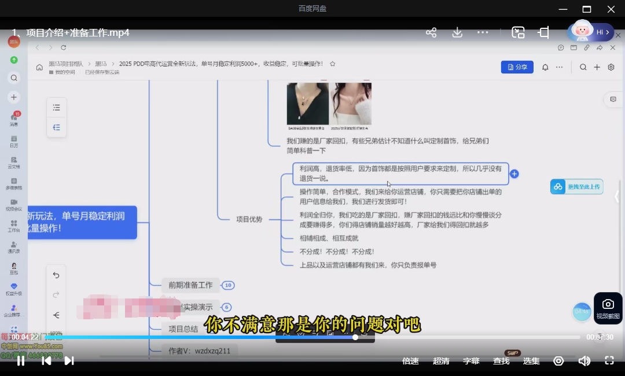The image size is (625, 376).
Task: Open 黑马项目团队 breadcrumb link
Action: pos(66,64)
